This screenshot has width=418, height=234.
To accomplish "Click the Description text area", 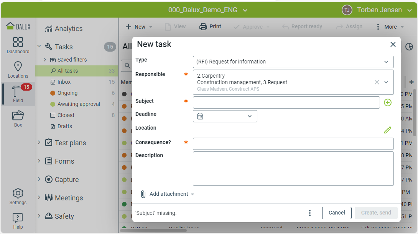I will tap(293, 169).
